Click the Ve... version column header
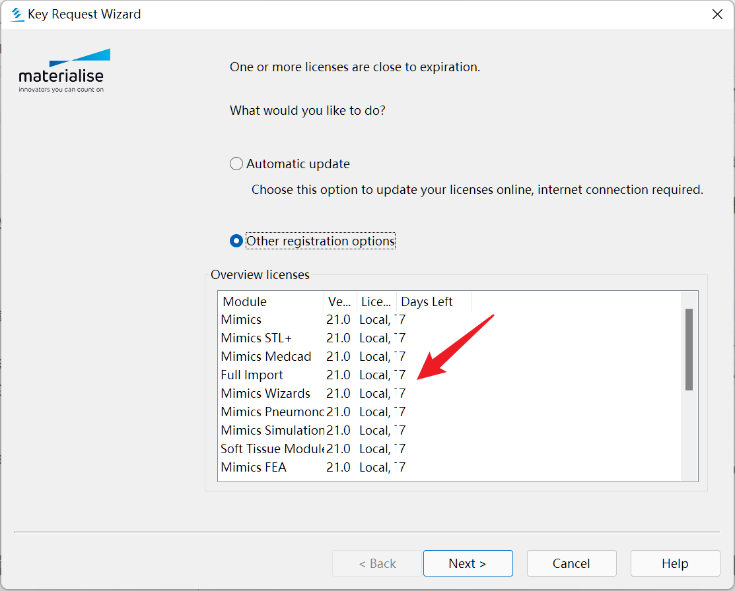 click(340, 301)
